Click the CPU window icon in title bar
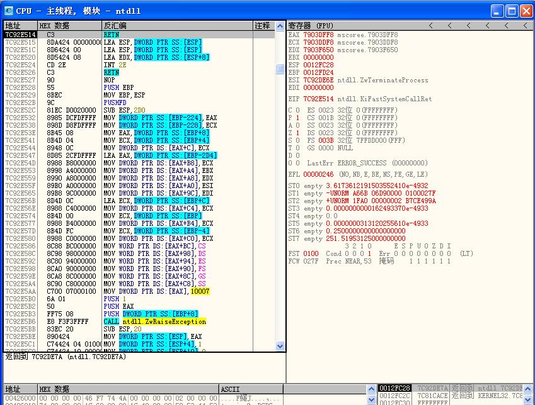 click(9, 11)
